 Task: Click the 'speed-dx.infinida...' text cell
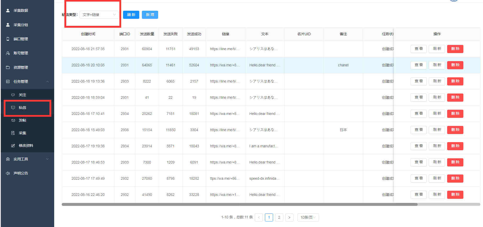(x=265, y=178)
